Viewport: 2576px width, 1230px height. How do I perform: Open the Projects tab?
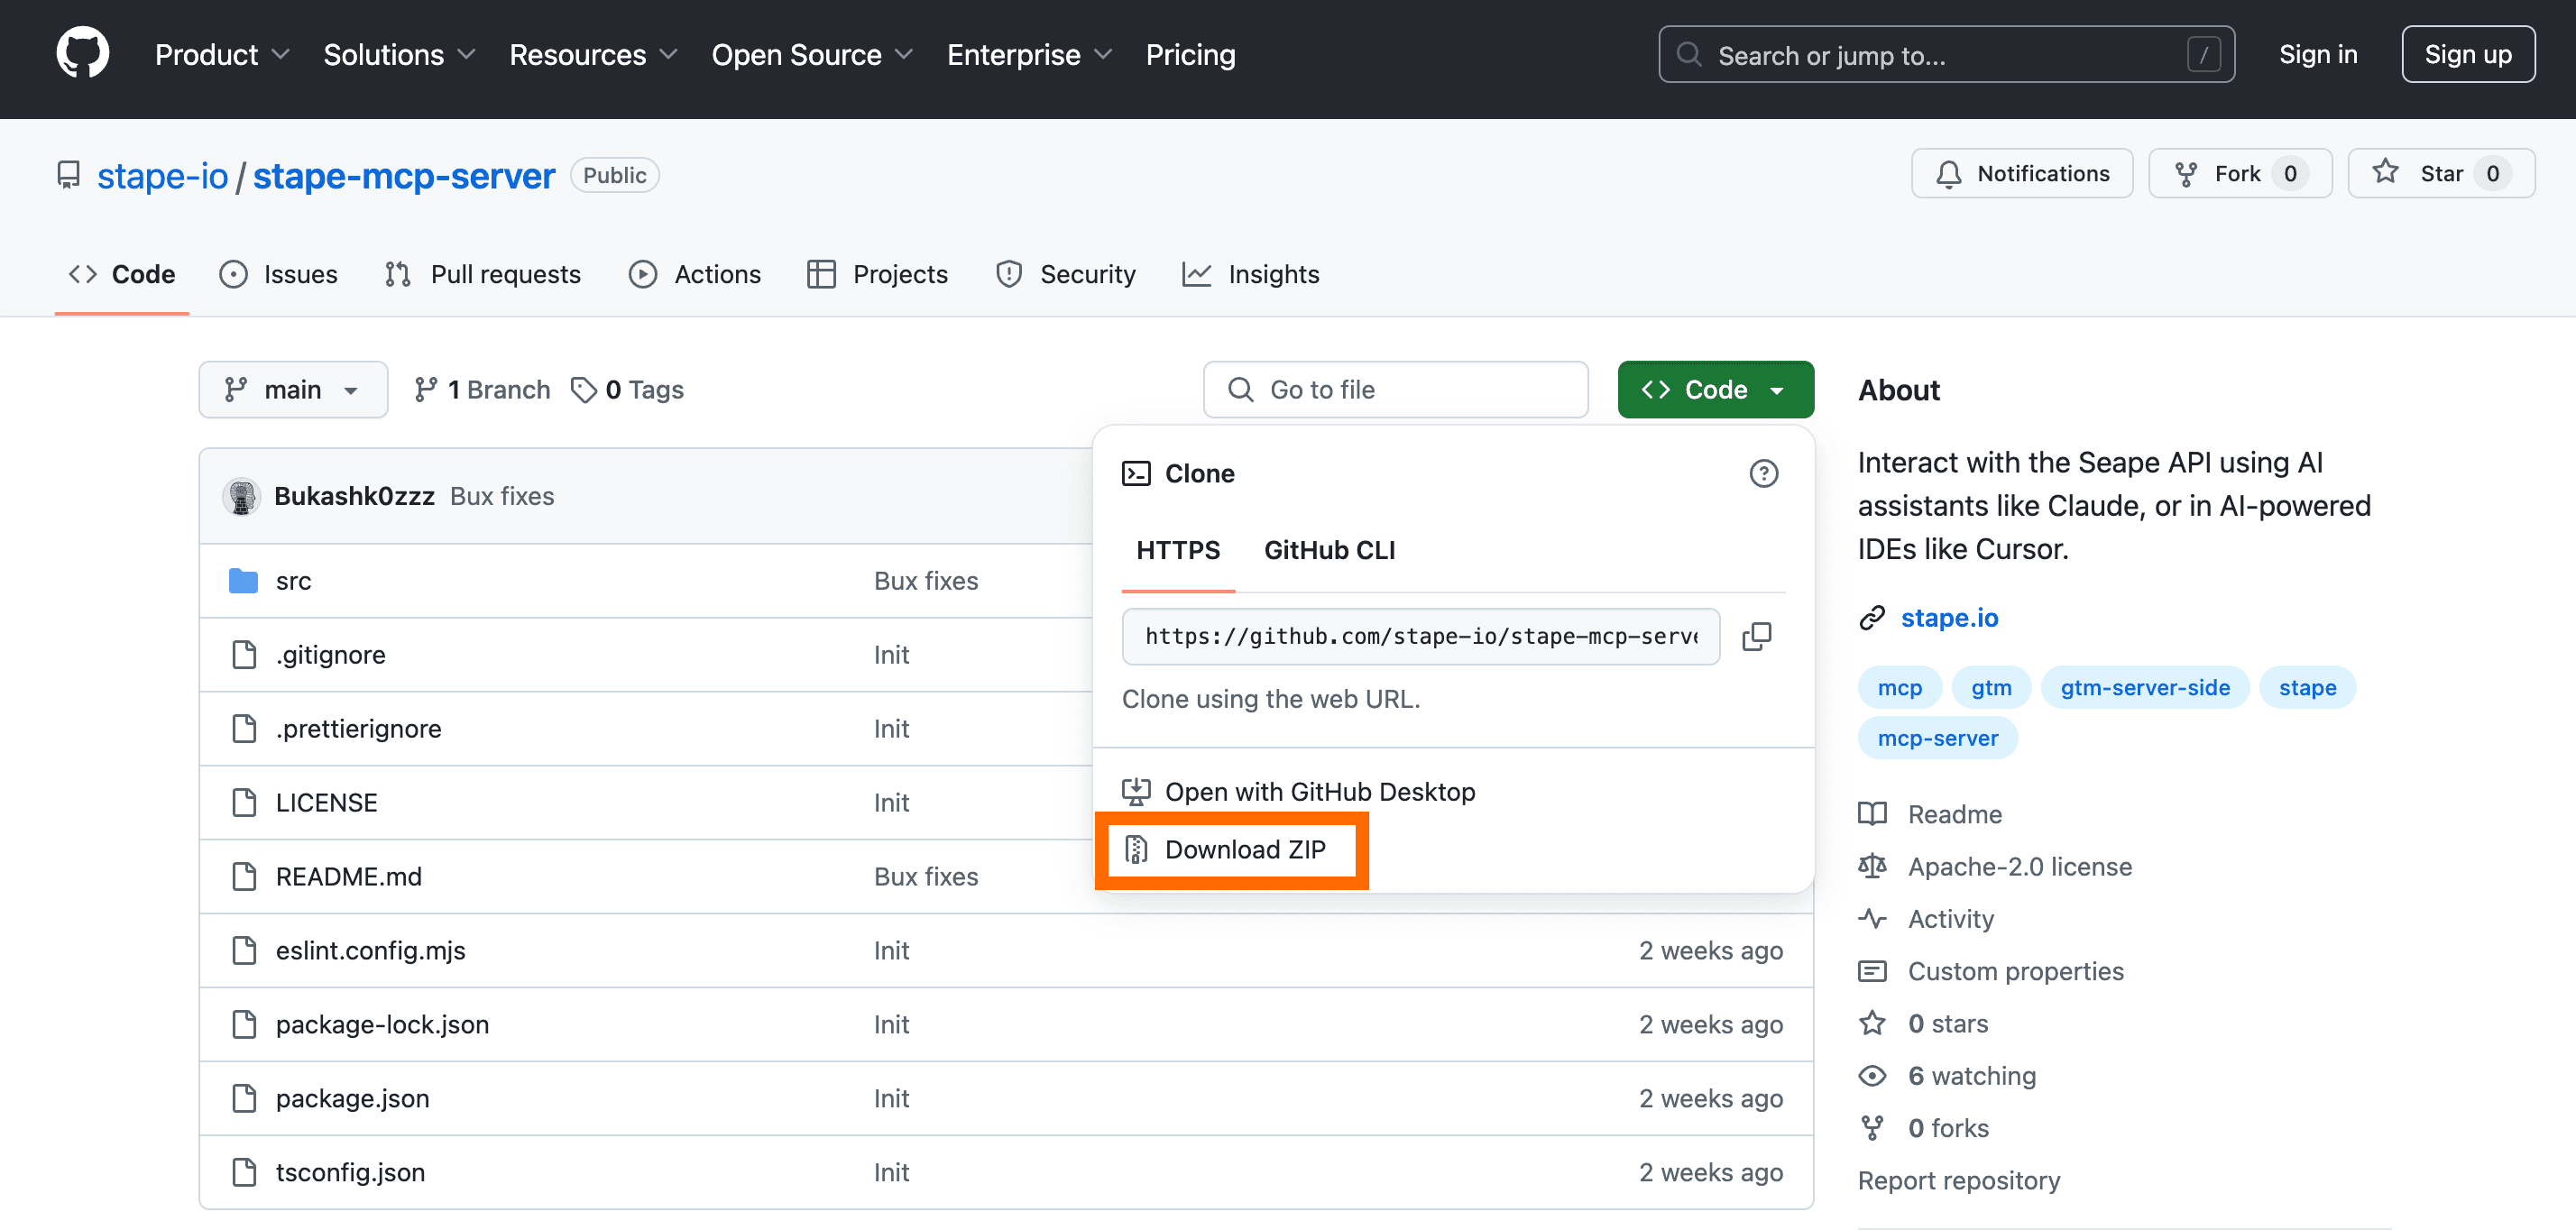tap(878, 274)
